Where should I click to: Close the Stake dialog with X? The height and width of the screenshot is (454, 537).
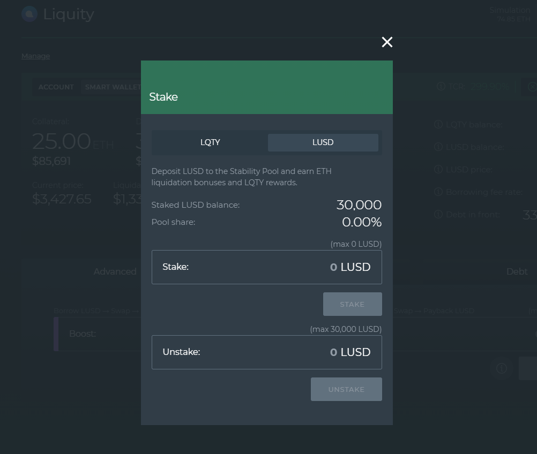pyautogui.click(x=387, y=42)
